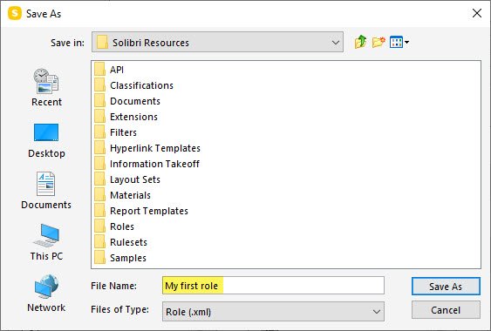Image resolution: width=491 pixels, height=331 pixels.
Task: Select the Roles folder icon
Action: (x=100, y=226)
